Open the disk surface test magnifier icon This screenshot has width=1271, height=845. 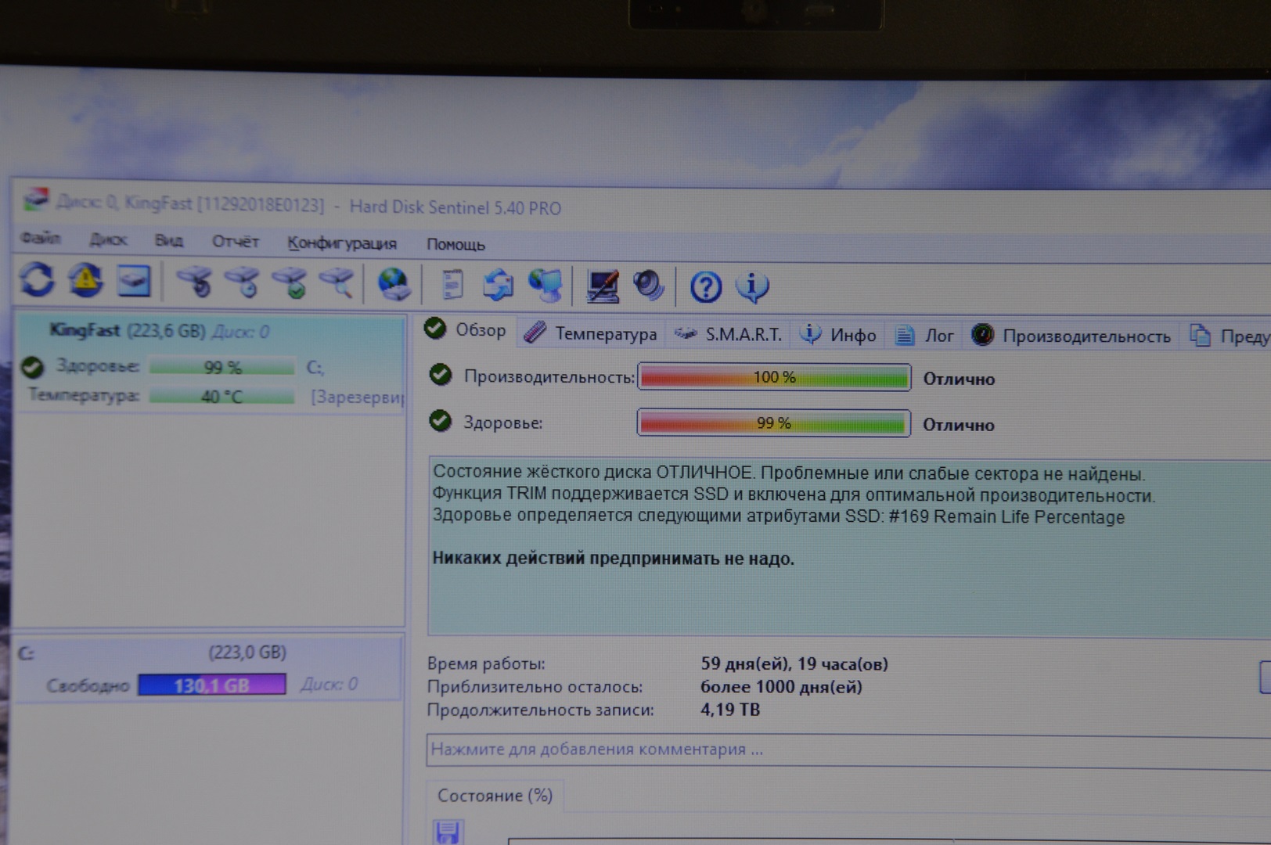click(x=338, y=283)
